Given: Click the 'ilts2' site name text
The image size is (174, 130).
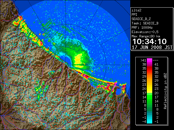Looking at the screenshot, I should point(136,10).
